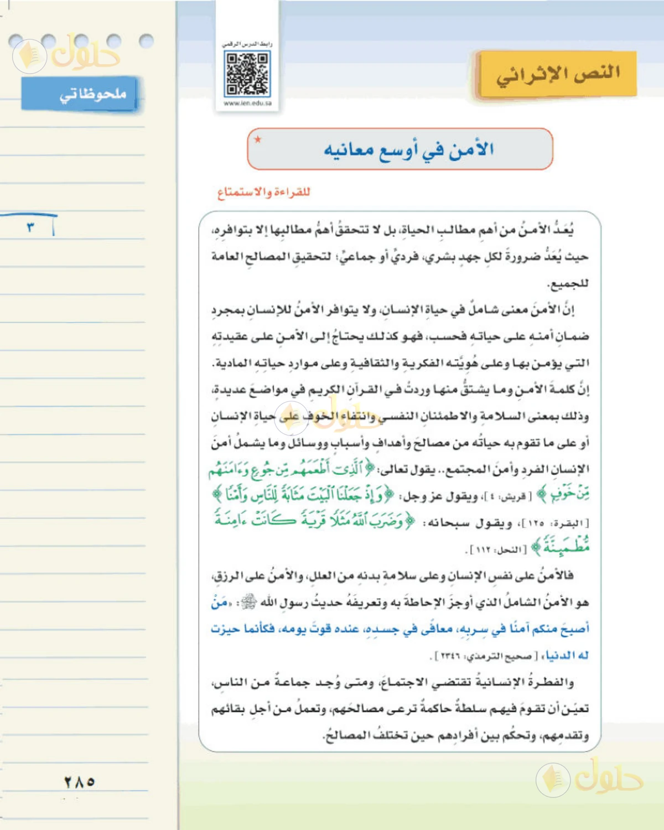Click the single word للجميع. ending the first paragraph

(x=567, y=284)
